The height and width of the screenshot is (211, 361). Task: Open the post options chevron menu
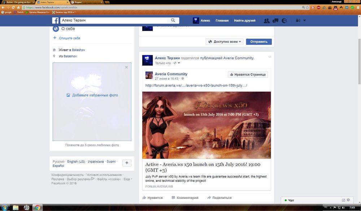pos(269,57)
